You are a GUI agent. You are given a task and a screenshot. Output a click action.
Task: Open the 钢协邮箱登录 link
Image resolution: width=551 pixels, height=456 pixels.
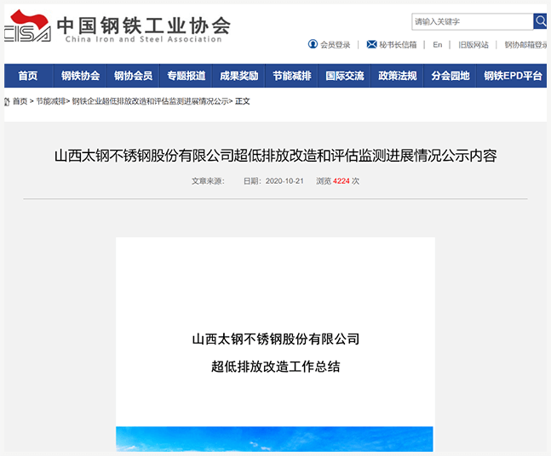tap(525, 44)
